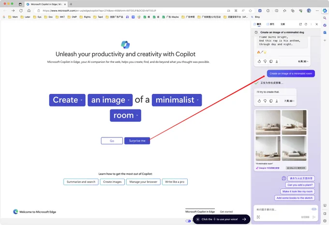Copy the rap response text
This screenshot has width=329, height=225.
(271, 61)
